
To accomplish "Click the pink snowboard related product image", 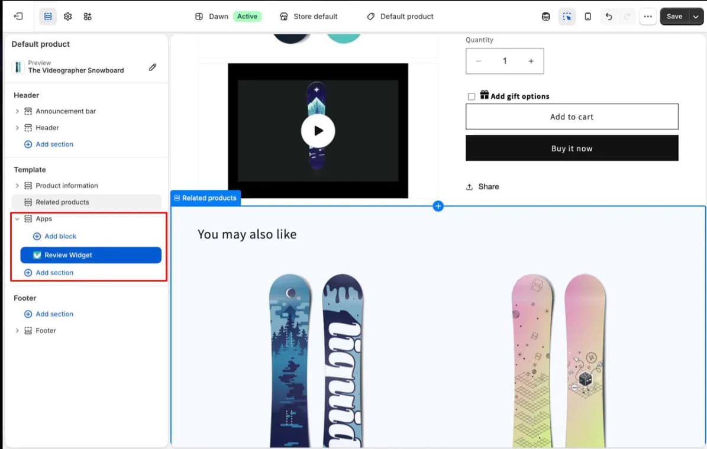I will point(559,360).
